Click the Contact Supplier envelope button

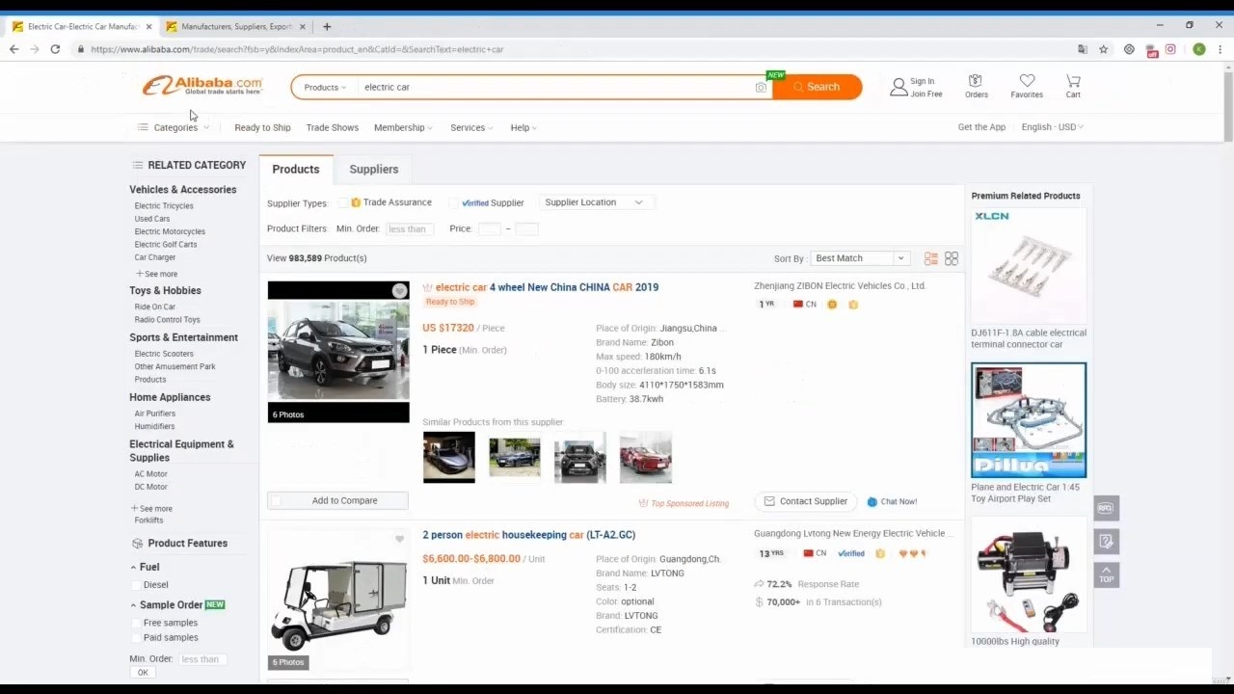tap(806, 501)
